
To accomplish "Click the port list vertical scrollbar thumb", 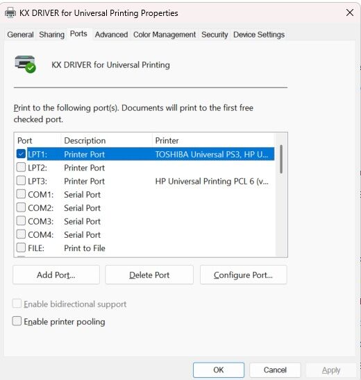I will click(x=281, y=159).
